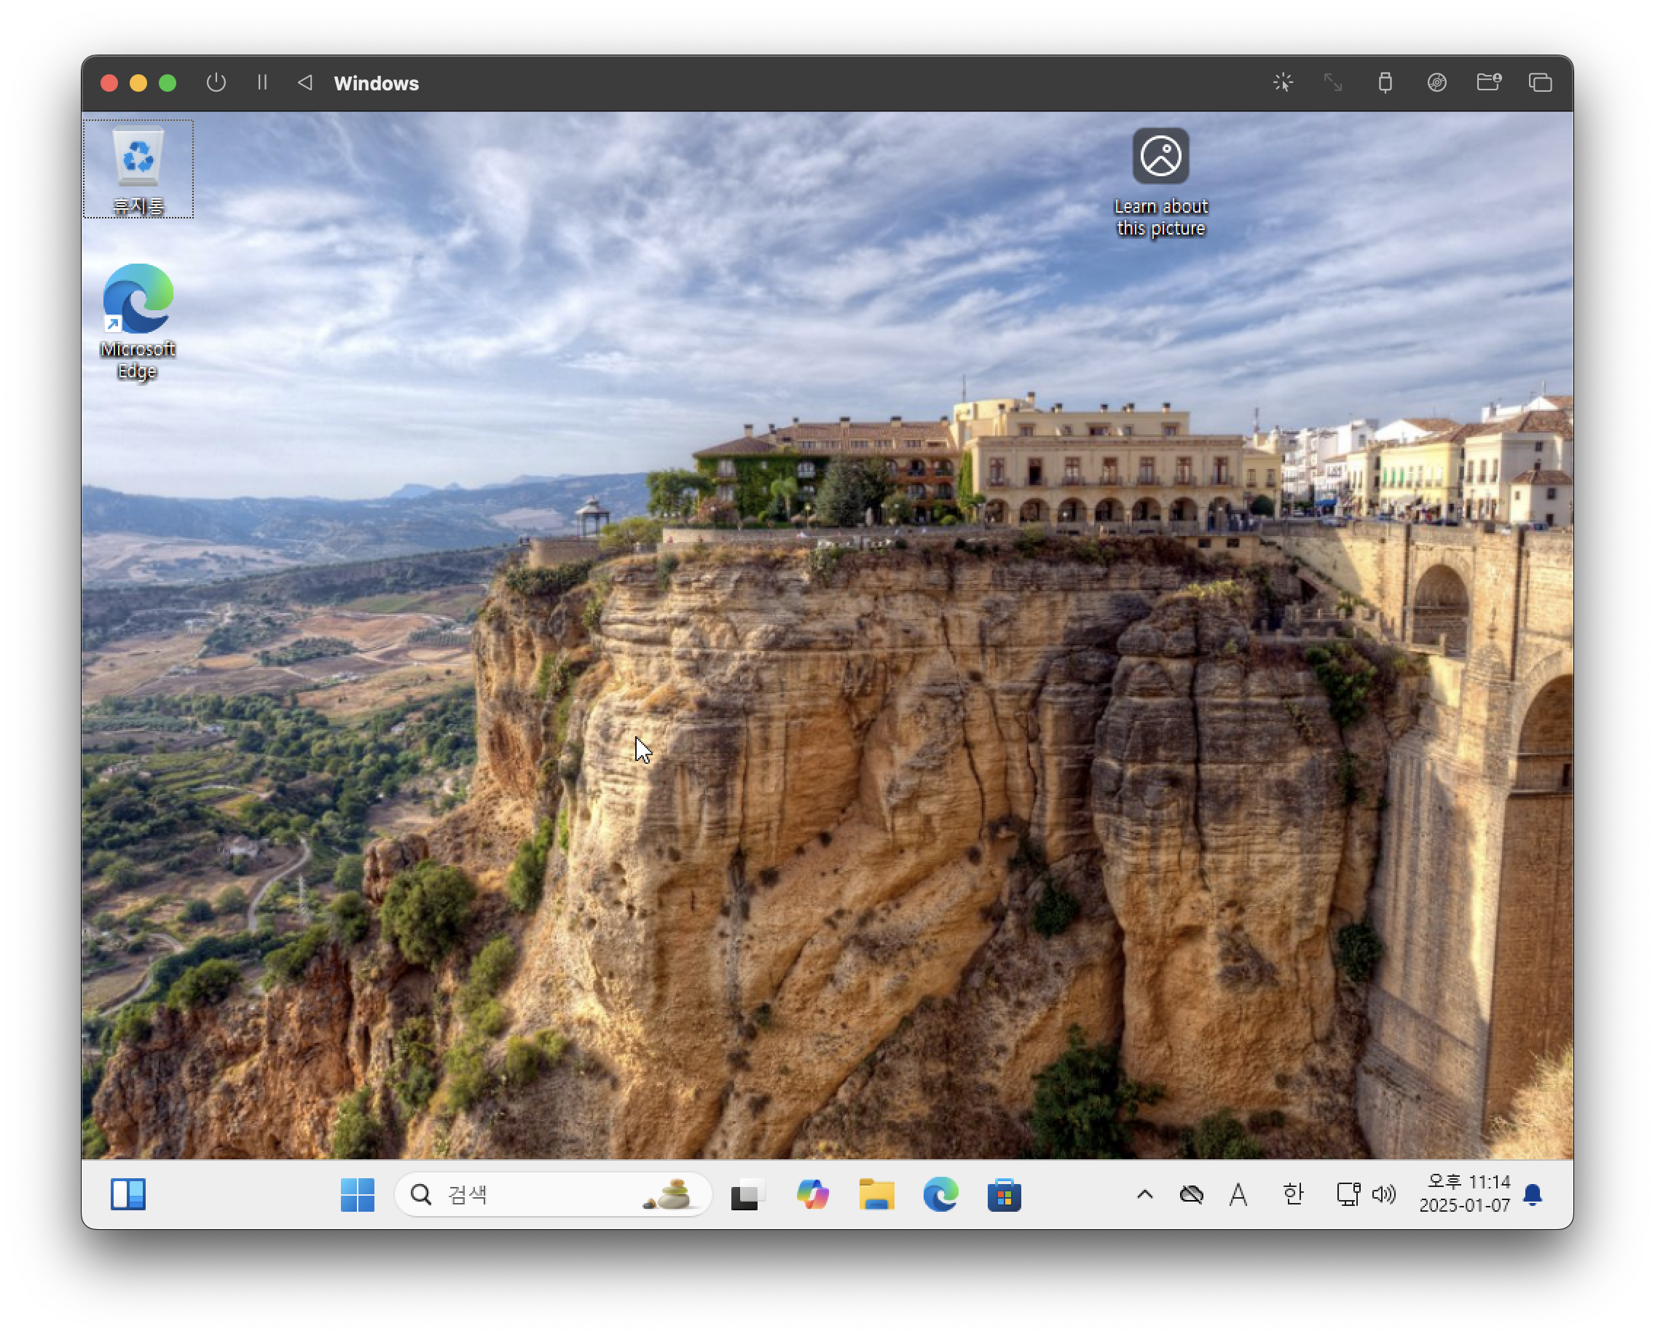Expand hidden system tray icons chevron
The width and height of the screenshot is (1655, 1337).
pos(1145,1194)
